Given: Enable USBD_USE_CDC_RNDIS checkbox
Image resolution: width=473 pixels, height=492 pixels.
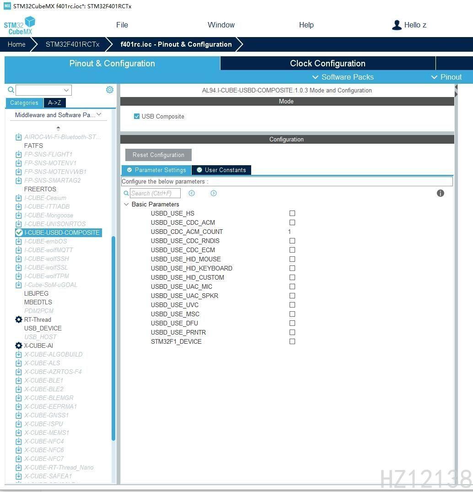Looking at the screenshot, I should click(292, 241).
